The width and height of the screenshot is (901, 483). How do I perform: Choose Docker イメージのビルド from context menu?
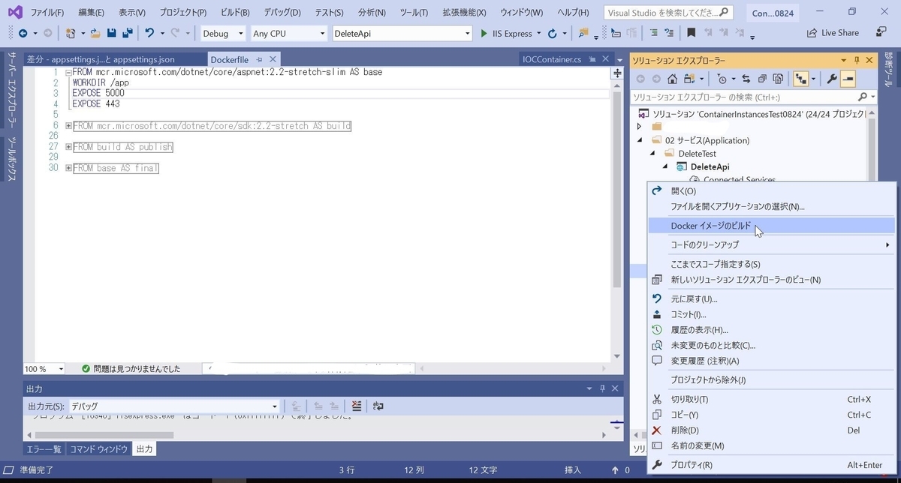(x=773, y=226)
